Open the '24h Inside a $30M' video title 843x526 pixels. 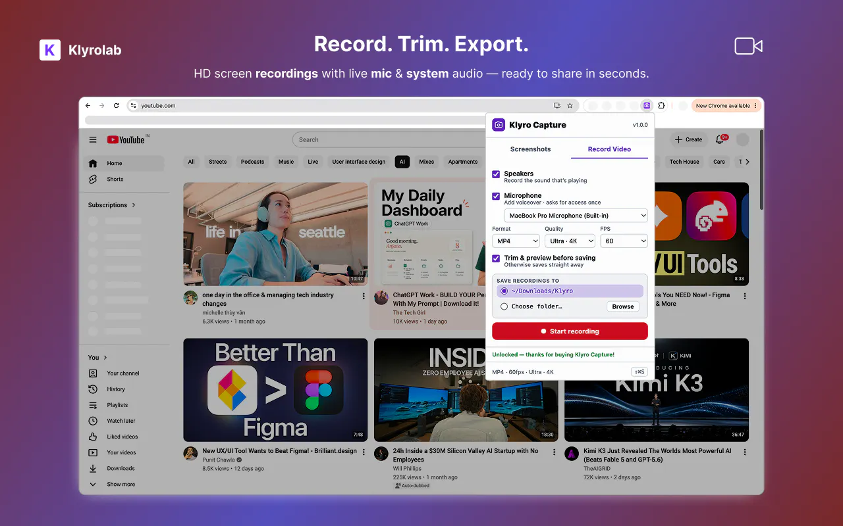click(466, 455)
